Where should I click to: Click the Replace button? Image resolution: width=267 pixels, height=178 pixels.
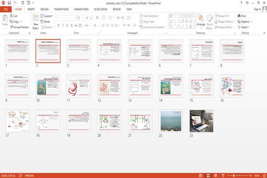(x=245, y=21)
